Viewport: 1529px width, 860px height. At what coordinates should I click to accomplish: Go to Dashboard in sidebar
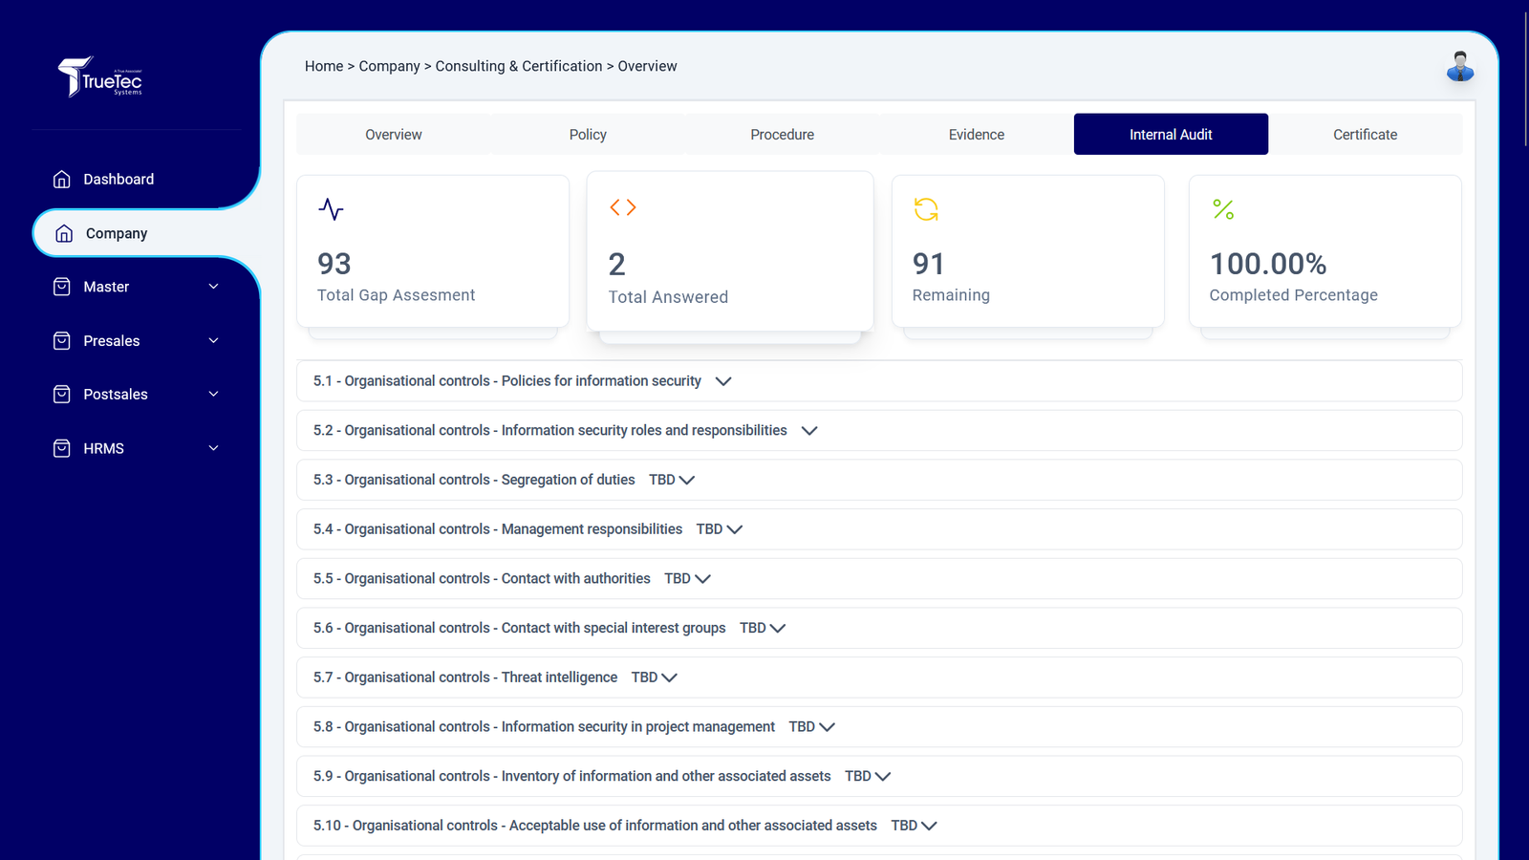pyautogui.click(x=118, y=180)
